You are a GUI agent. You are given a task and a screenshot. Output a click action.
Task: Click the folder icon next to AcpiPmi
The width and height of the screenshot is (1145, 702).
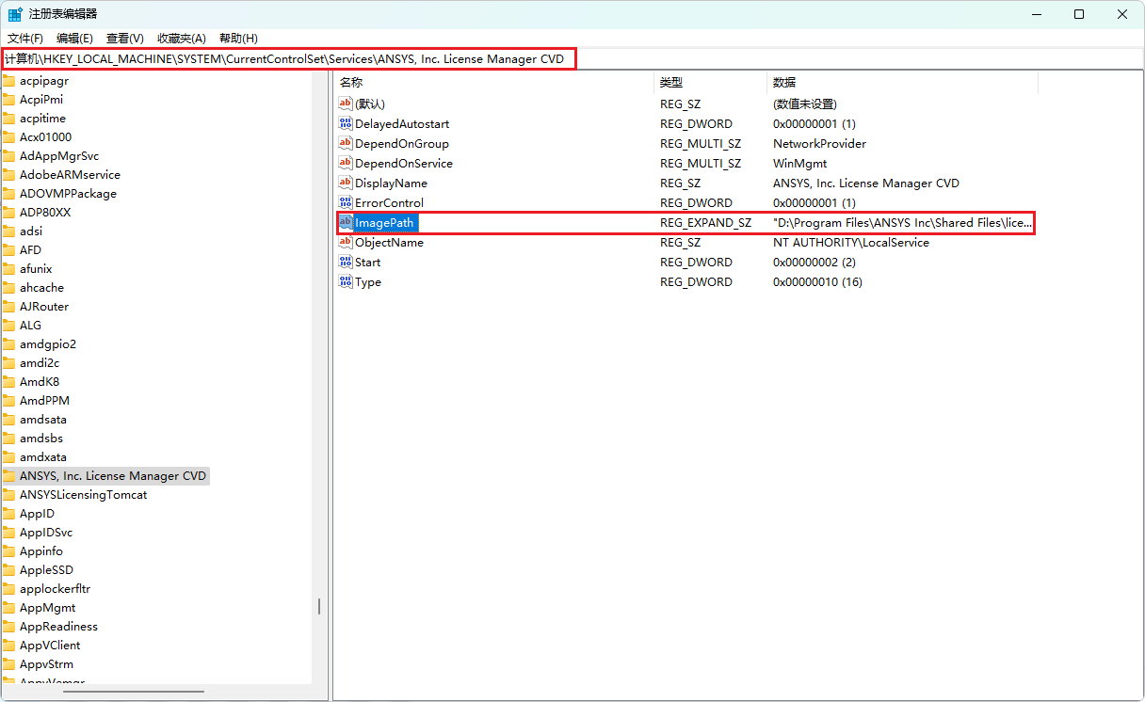click(x=9, y=100)
